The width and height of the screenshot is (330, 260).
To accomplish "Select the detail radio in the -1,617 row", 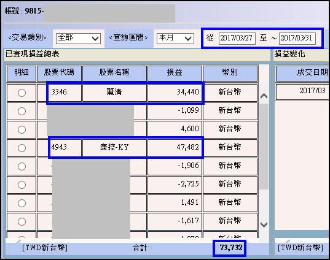I will [x=22, y=221].
